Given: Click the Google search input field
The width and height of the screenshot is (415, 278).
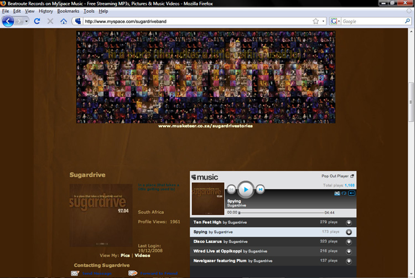Looking at the screenshot, I should click(372, 21).
